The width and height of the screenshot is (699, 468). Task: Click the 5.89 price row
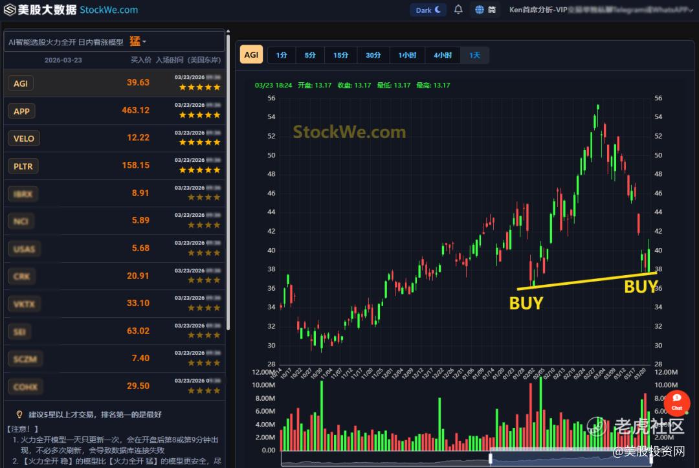(115, 221)
